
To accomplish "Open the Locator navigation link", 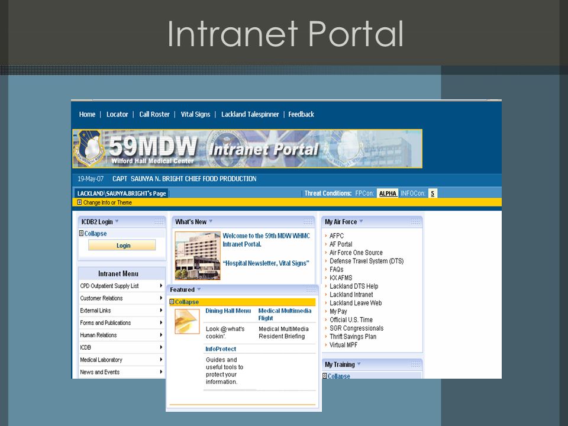I will [117, 114].
